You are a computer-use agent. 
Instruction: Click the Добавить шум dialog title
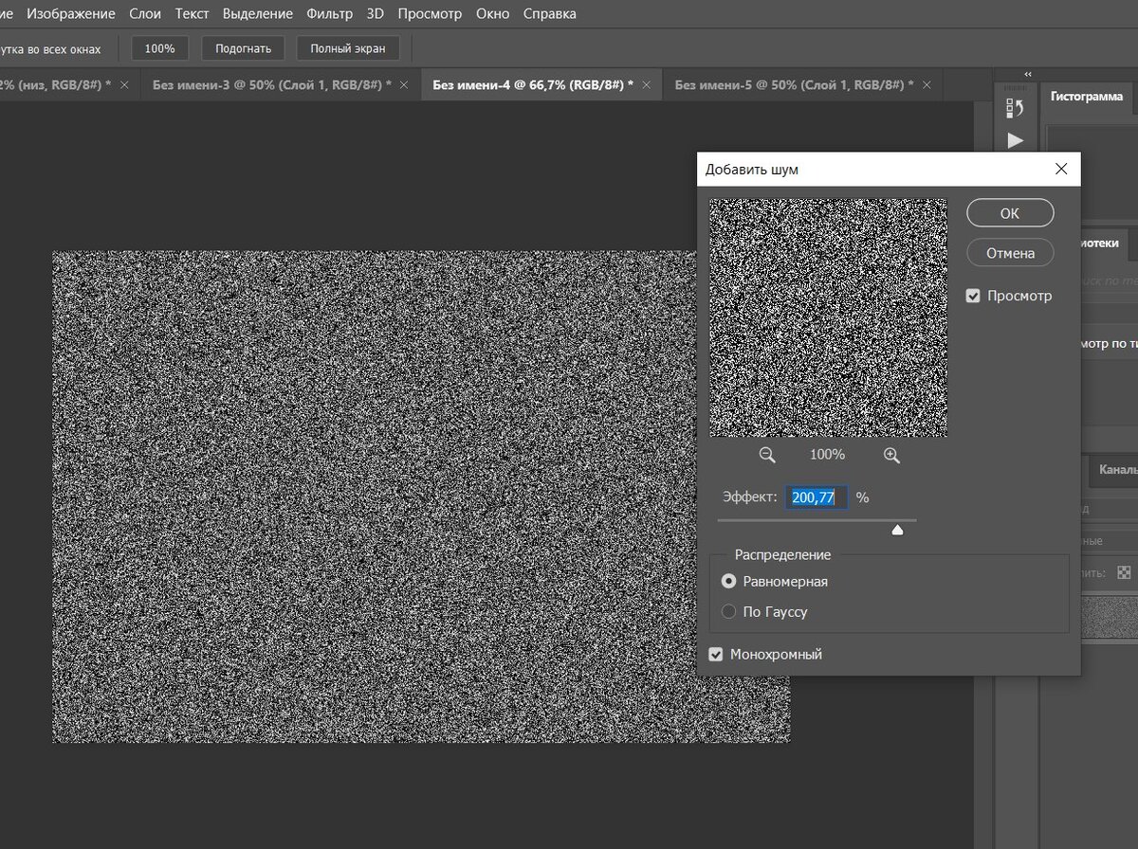[x=752, y=170]
